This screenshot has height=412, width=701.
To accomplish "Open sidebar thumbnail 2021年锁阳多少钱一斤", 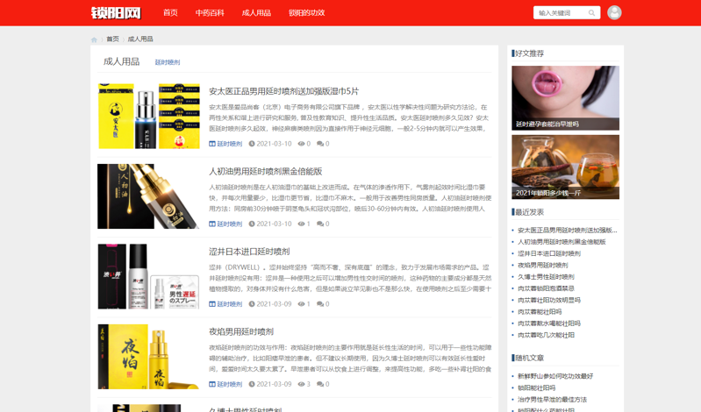I will (565, 167).
